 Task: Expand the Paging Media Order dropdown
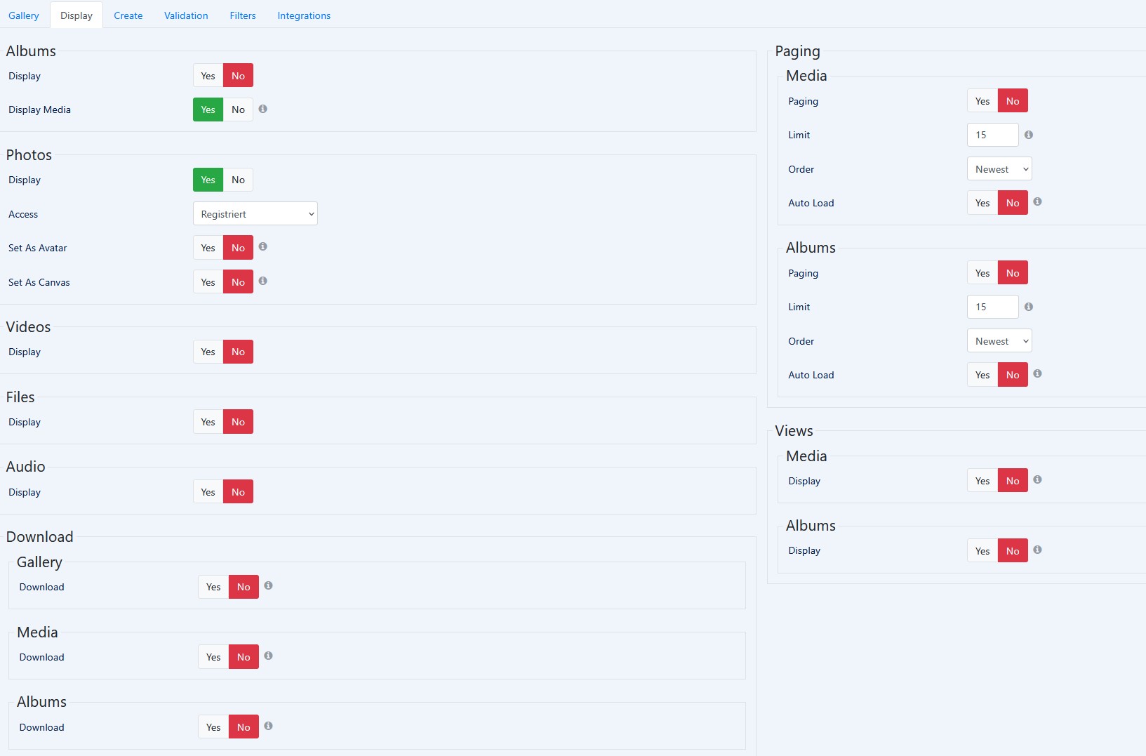click(x=999, y=169)
